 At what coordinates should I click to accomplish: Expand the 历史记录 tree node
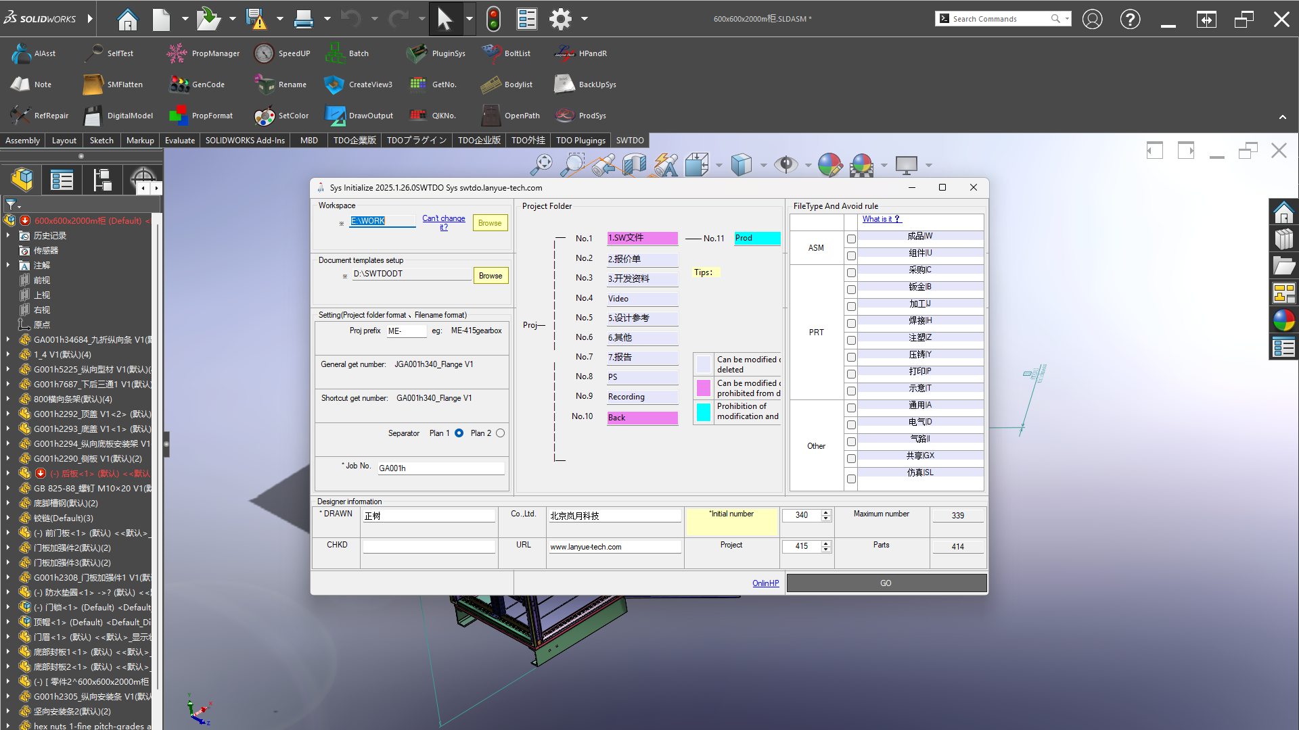[8, 235]
